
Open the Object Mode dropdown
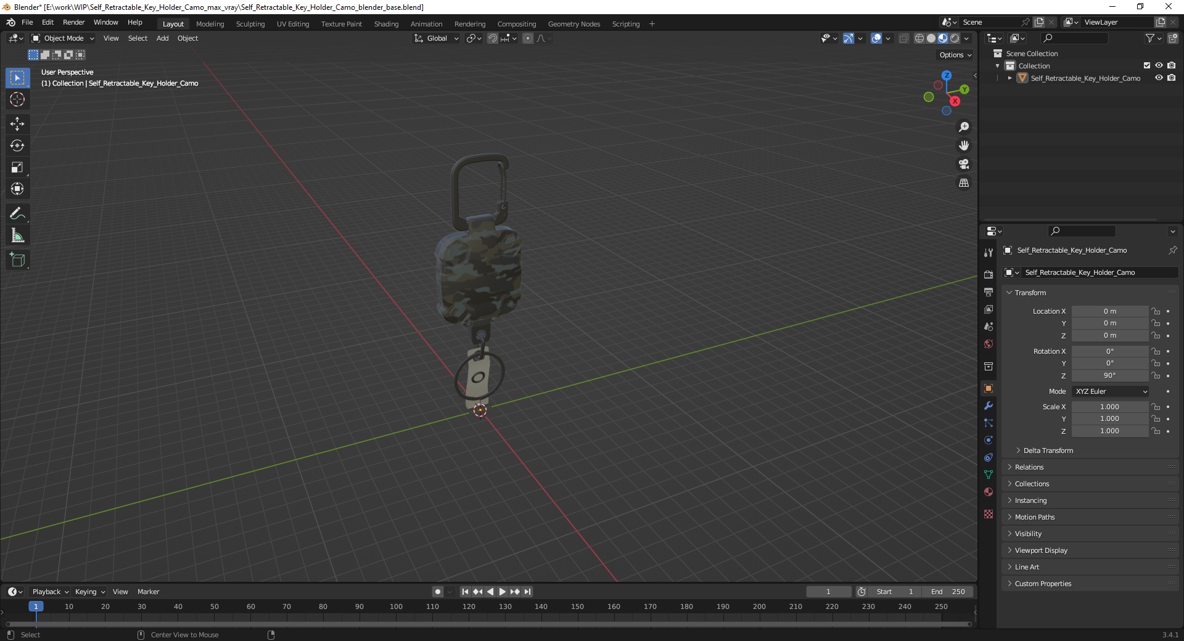63,38
